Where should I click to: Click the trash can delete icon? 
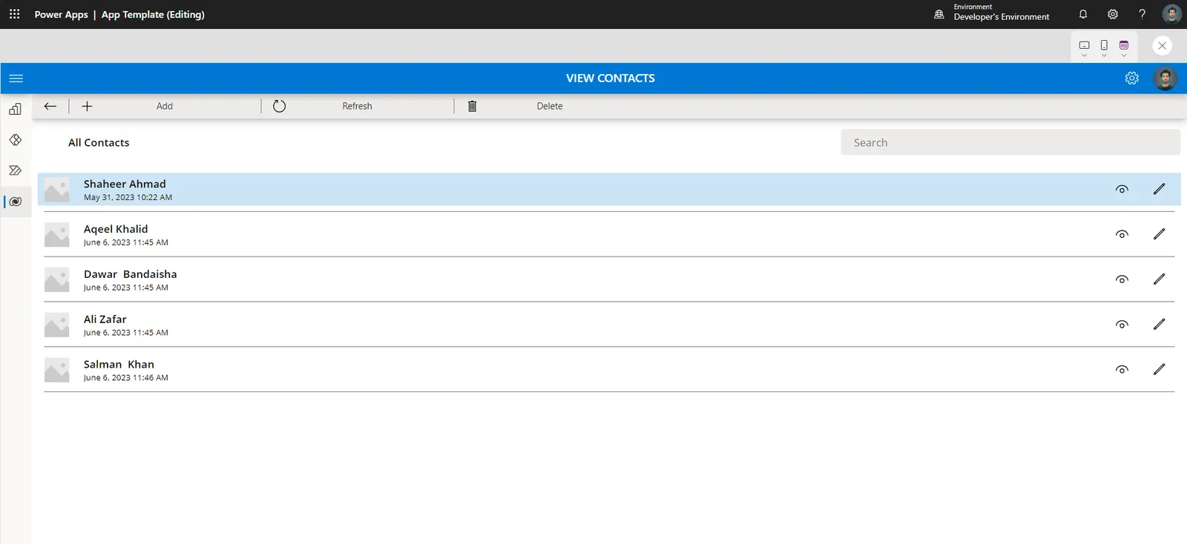[473, 106]
